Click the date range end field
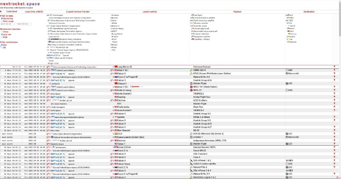341x179 pixels. click(x=24, y=24)
